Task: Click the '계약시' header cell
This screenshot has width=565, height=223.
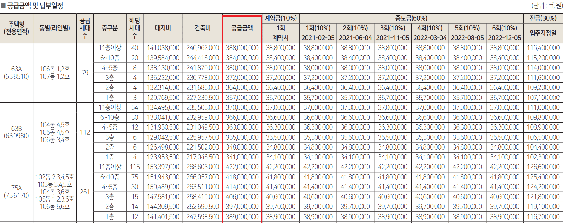Action: click(x=281, y=38)
